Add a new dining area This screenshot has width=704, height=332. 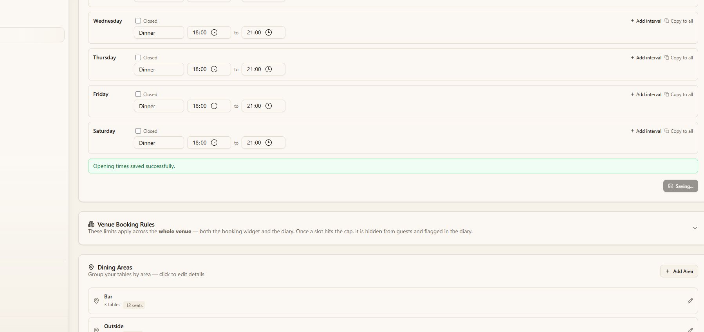coord(679,271)
